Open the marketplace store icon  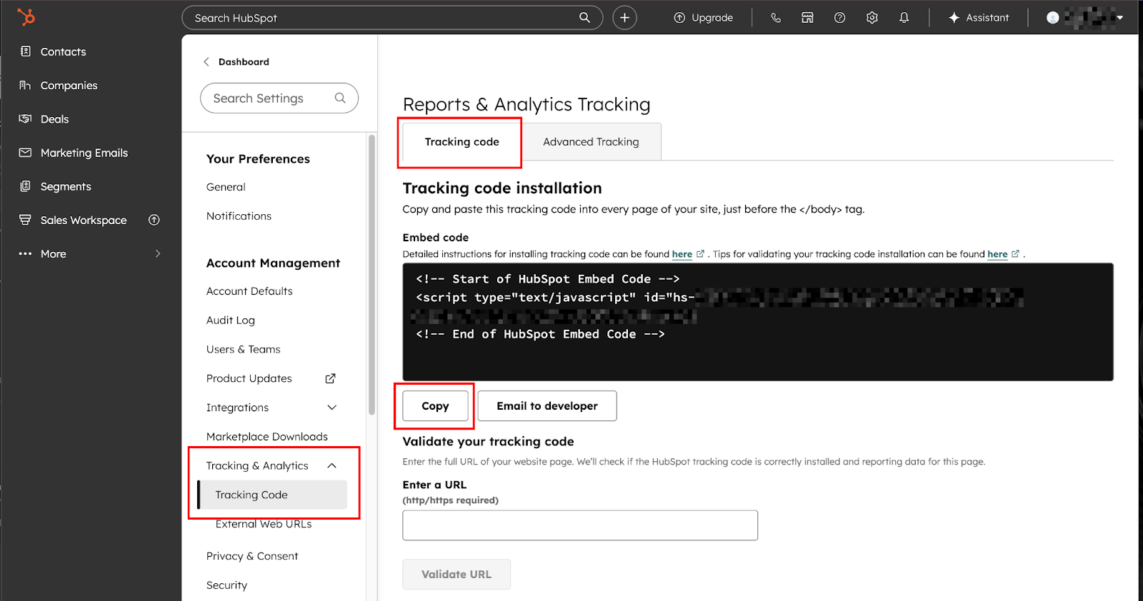[807, 18]
